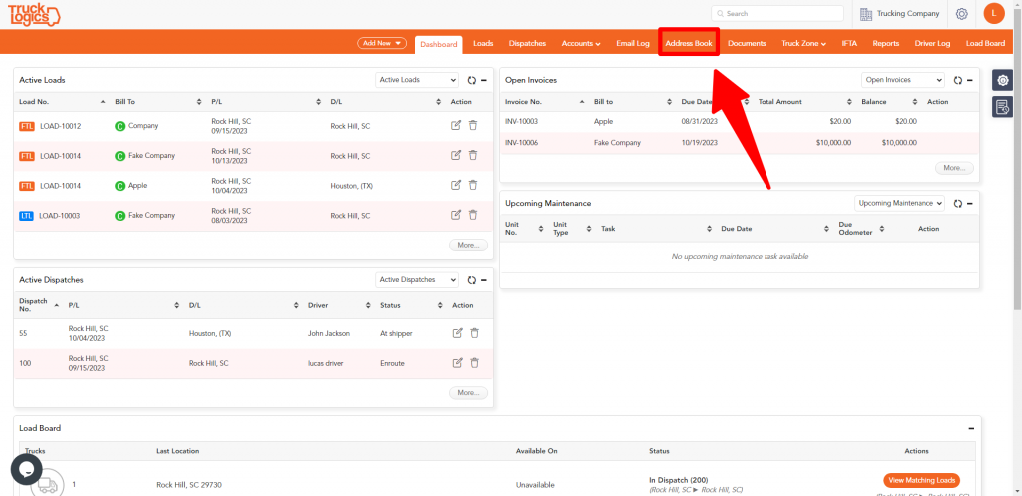
Task: Click the page vertical scrollbar
Action: (1018, 160)
